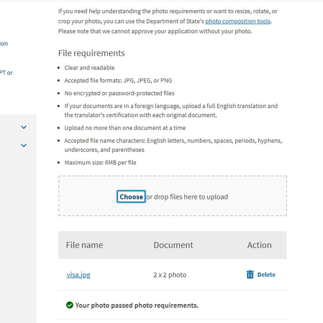Screen dimensions: 323x323
Task: Click the green checkmark success icon
Action: click(69, 305)
